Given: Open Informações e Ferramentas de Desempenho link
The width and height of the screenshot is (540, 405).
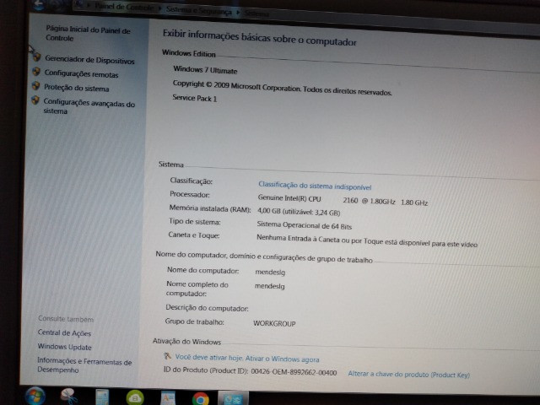Looking at the screenshot, I should coord(84,365).
